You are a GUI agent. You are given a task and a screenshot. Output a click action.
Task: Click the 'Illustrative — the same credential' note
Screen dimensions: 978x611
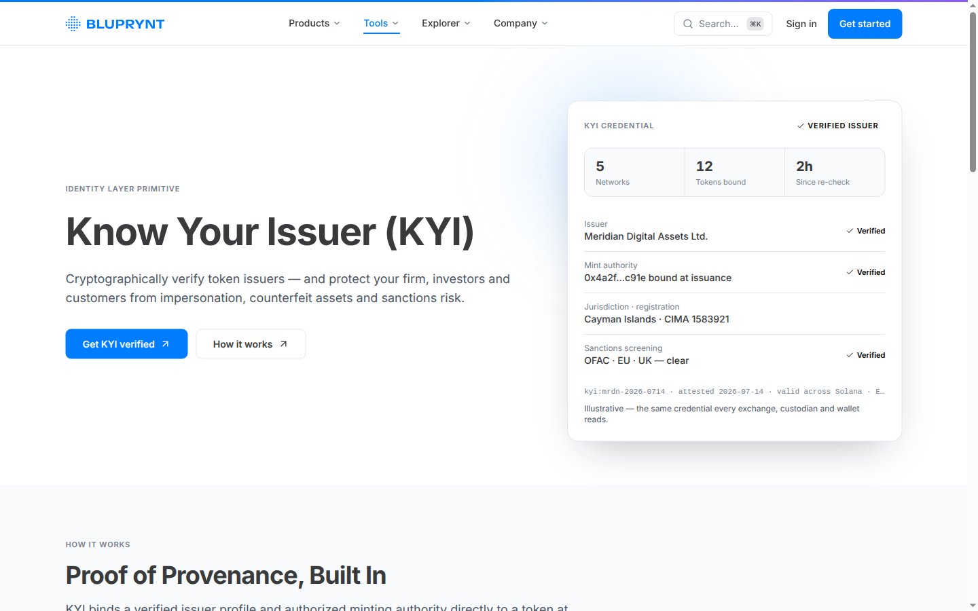click(x=722, y=414)
